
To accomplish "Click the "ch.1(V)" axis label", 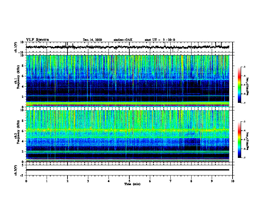I will coord(16,47).
